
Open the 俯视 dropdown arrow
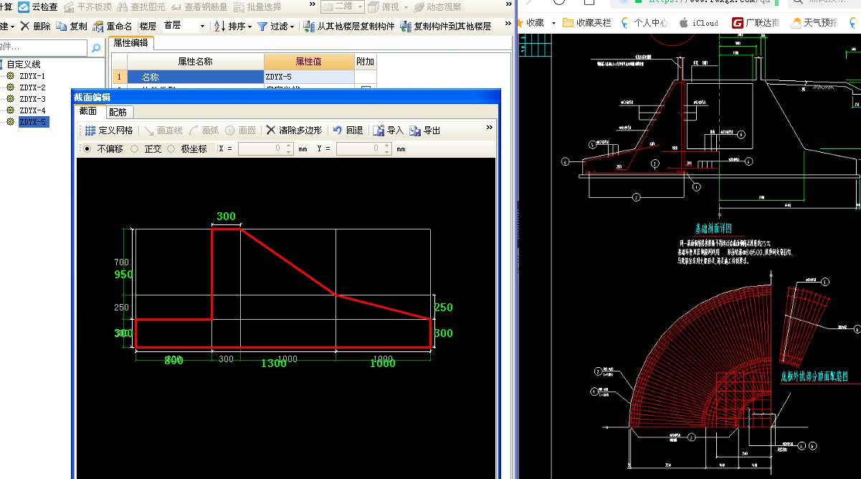tap(406, 7)
